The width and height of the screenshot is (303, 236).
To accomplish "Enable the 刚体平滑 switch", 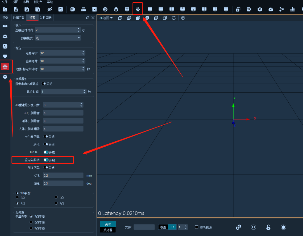I will point(46,167).
